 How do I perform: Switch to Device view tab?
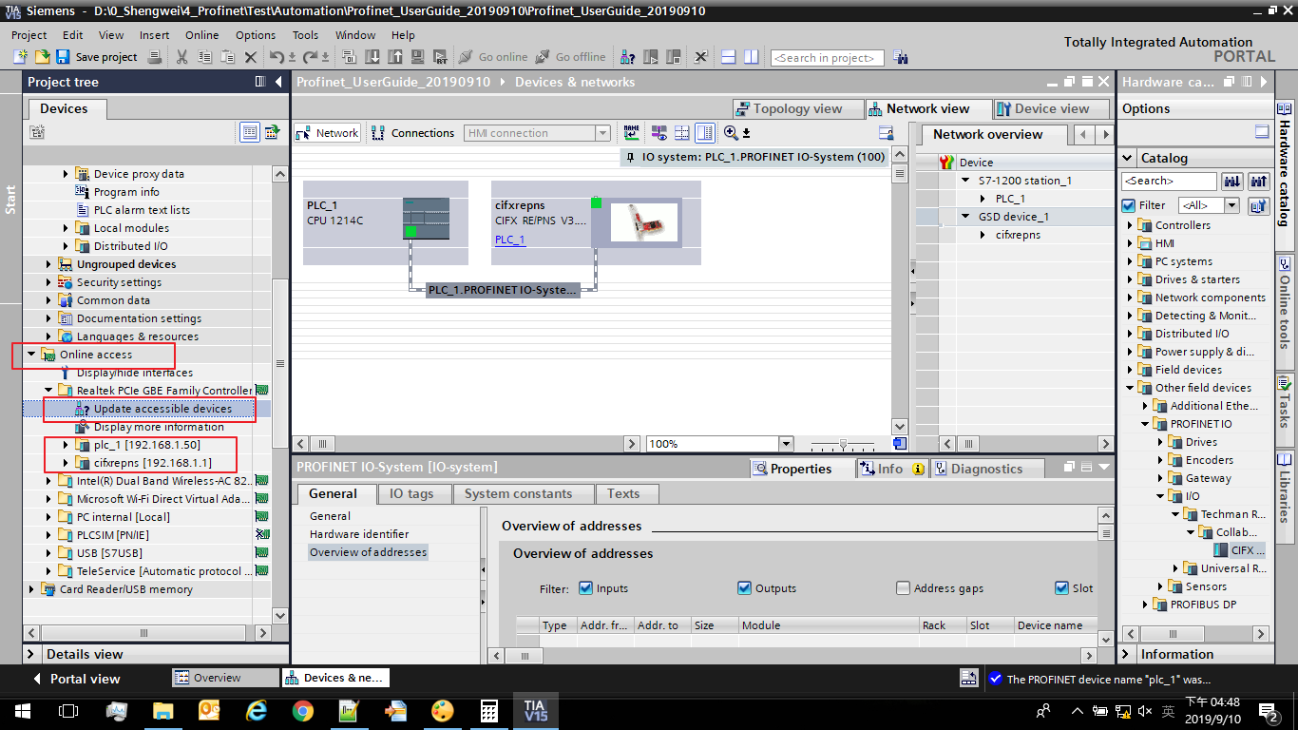(1052, 108)
